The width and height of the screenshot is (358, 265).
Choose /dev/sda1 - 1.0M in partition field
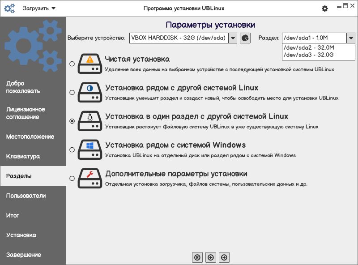(315, 38)
